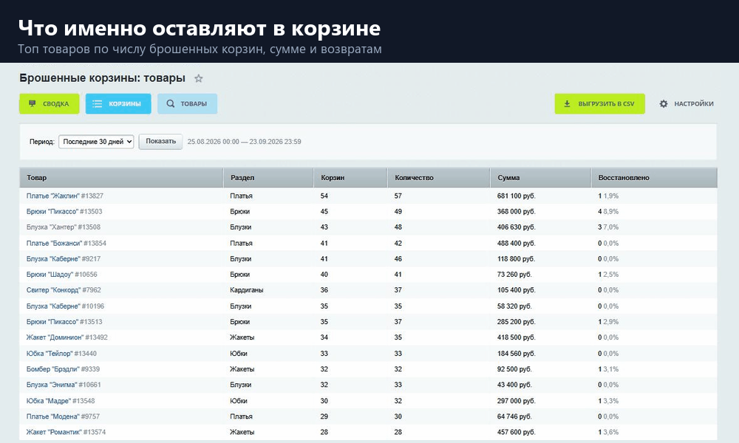Viewport: 739px width, 443px height.
Task: Click the sum 368 000 руб.
Action: click(x=517, y=211)
